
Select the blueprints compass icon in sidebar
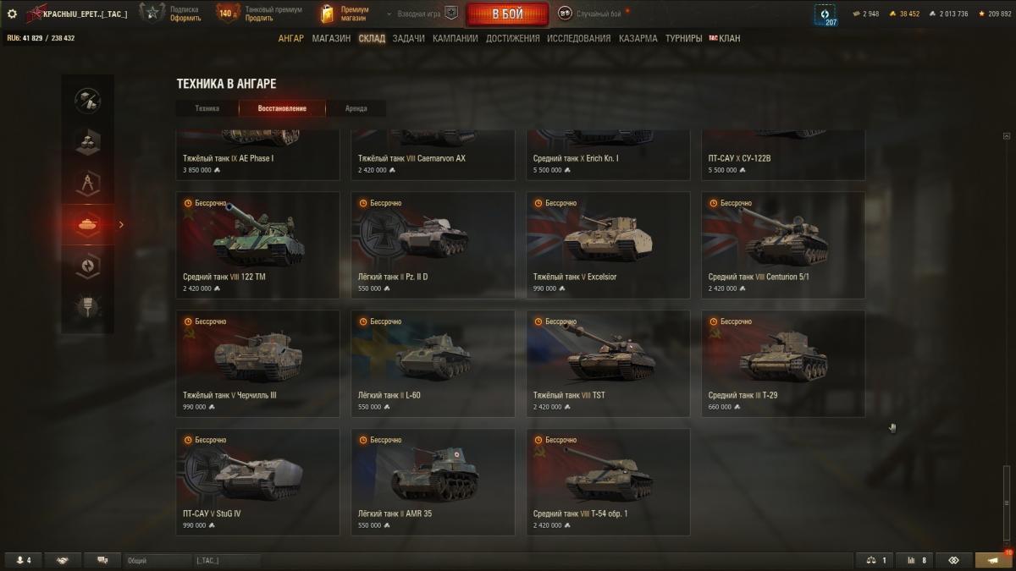(x=87, y=183)
